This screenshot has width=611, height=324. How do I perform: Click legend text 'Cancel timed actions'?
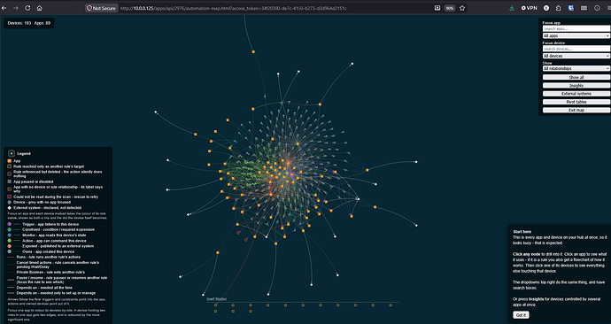[x=33, y=262]
